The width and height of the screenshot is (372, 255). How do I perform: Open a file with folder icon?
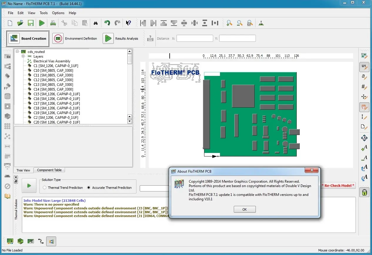(x=20, y=23)
